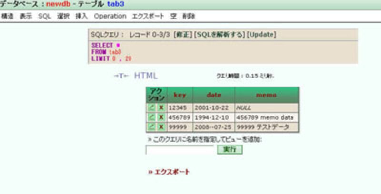Edit the row with key 456789

click(x=152, y=117)
